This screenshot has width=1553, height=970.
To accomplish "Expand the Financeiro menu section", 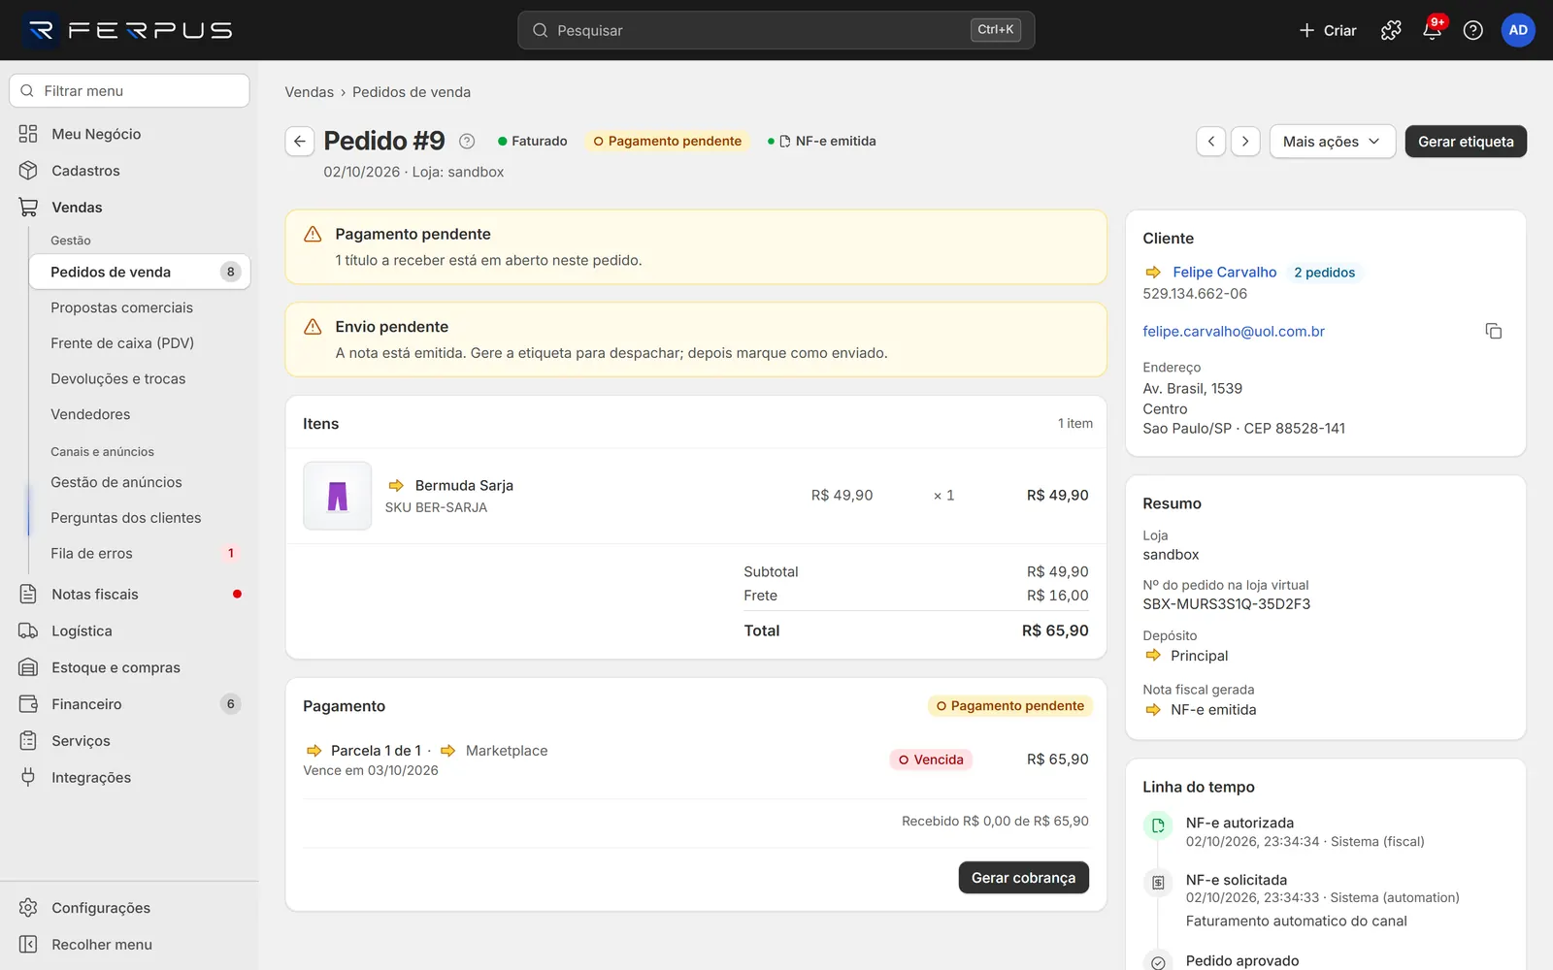I will [x=130, y=704].
